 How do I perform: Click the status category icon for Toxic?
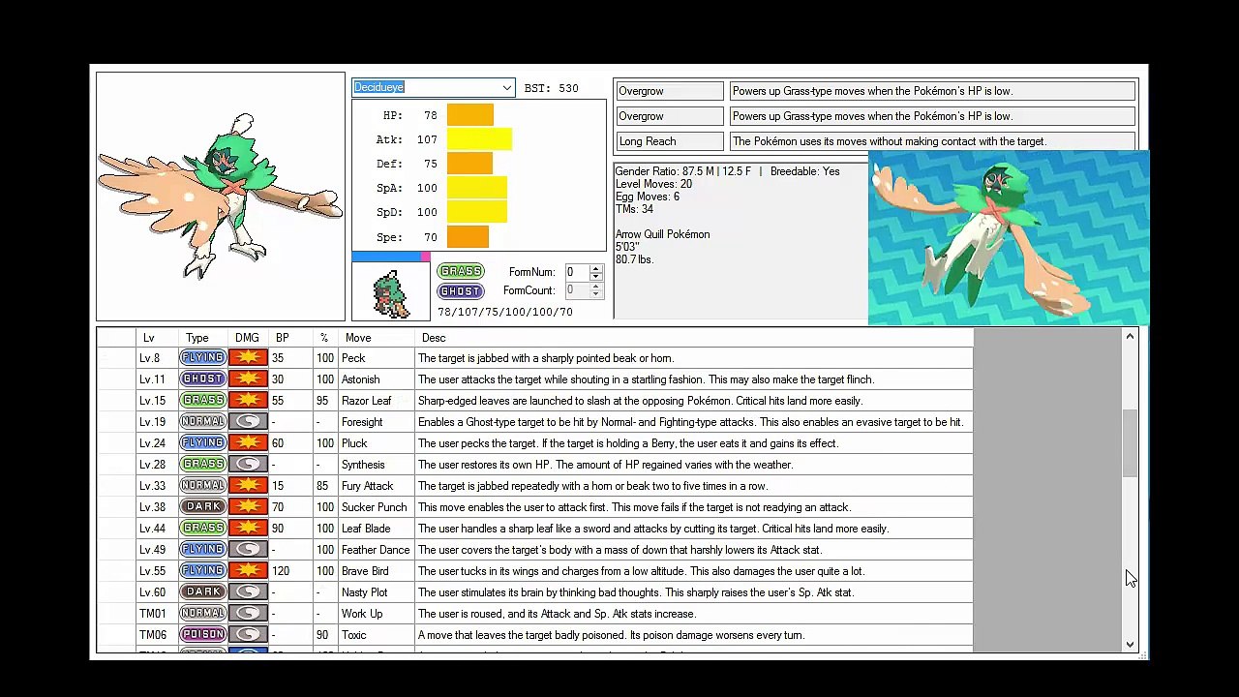pyautogui.click(x=248, y=635)
